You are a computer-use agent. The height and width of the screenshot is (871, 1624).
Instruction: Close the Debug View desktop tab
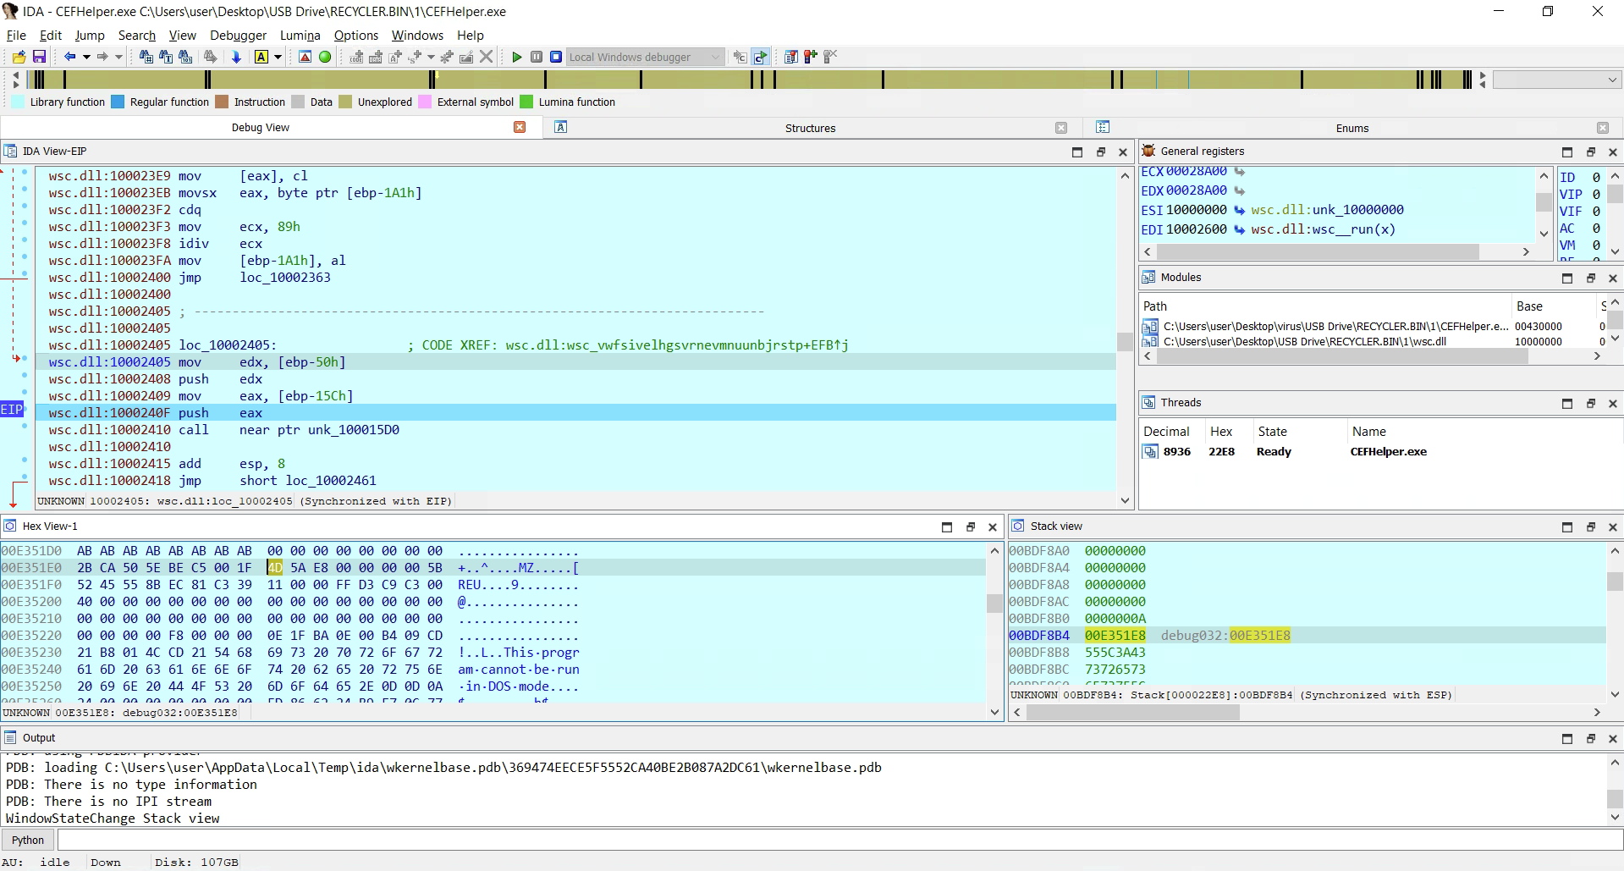[x=520, y=127]
